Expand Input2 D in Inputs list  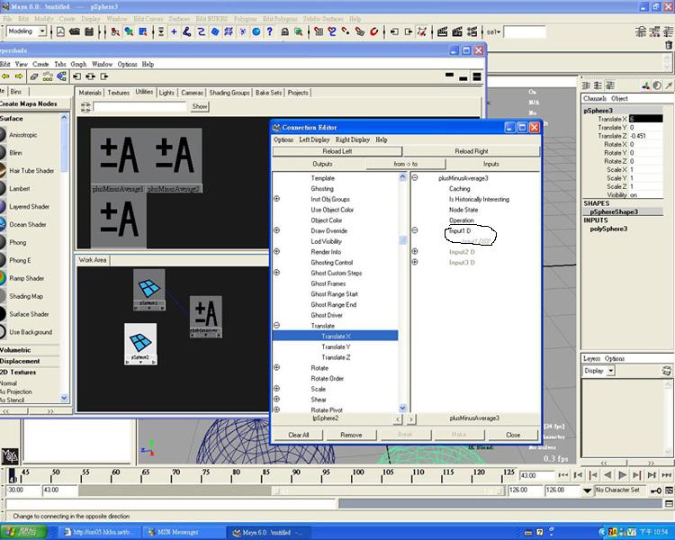click(415, 251)
